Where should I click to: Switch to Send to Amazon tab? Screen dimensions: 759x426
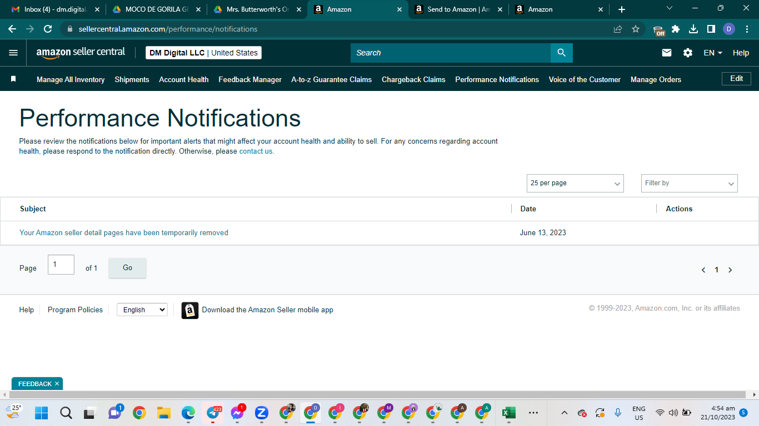coord(458,9)
